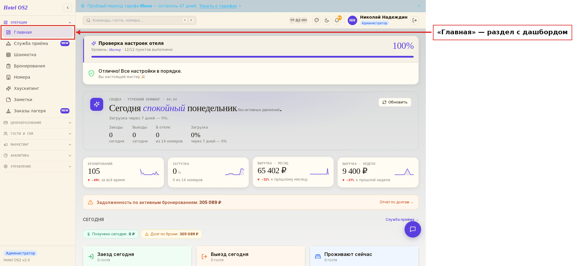This screenshot has width=579, height=266.
Task: Open the theme palette icon
Action: (317, 20)
